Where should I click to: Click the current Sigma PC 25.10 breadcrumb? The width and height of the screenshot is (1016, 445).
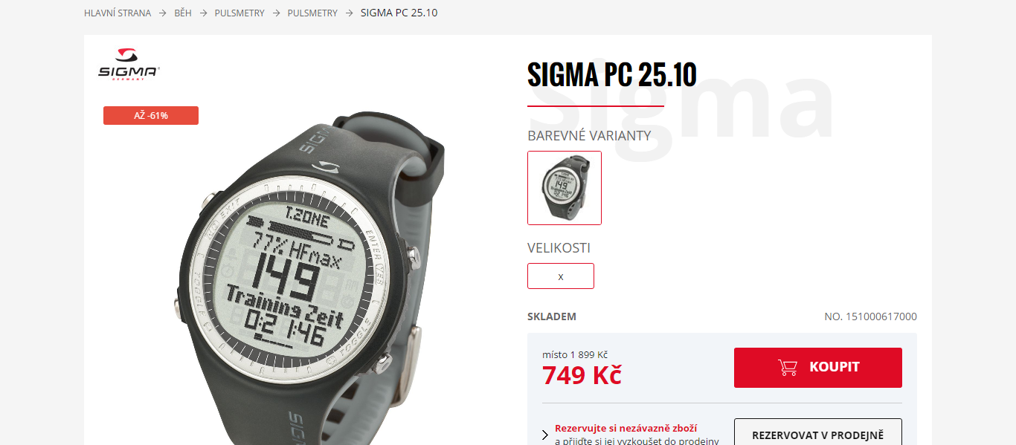pos(399,13)
